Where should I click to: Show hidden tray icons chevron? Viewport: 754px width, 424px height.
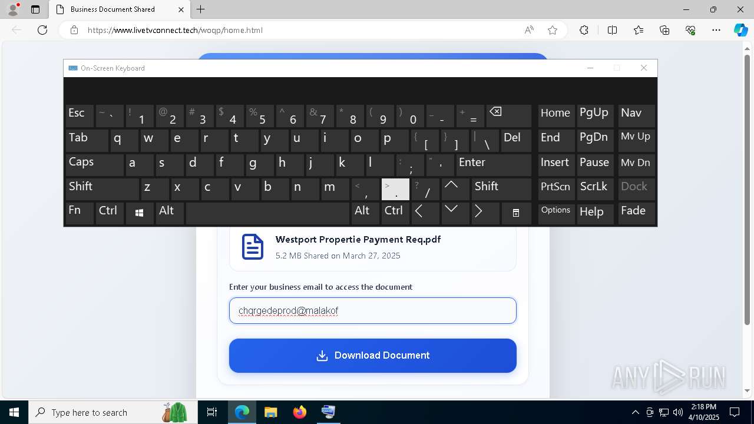click(x=635, y=412)
